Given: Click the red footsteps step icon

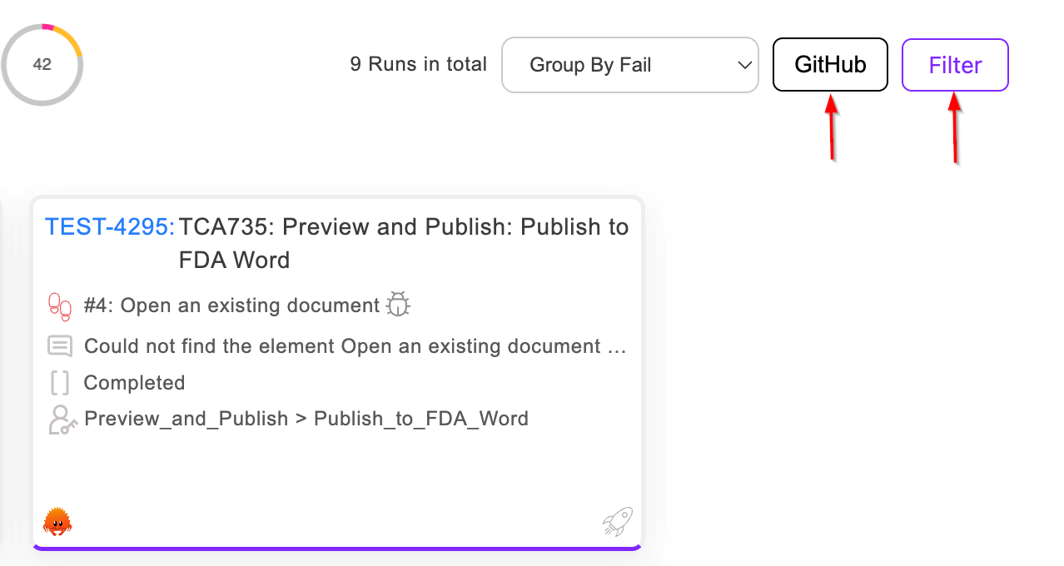Looking at the screenshot, I should click(60, 306).
